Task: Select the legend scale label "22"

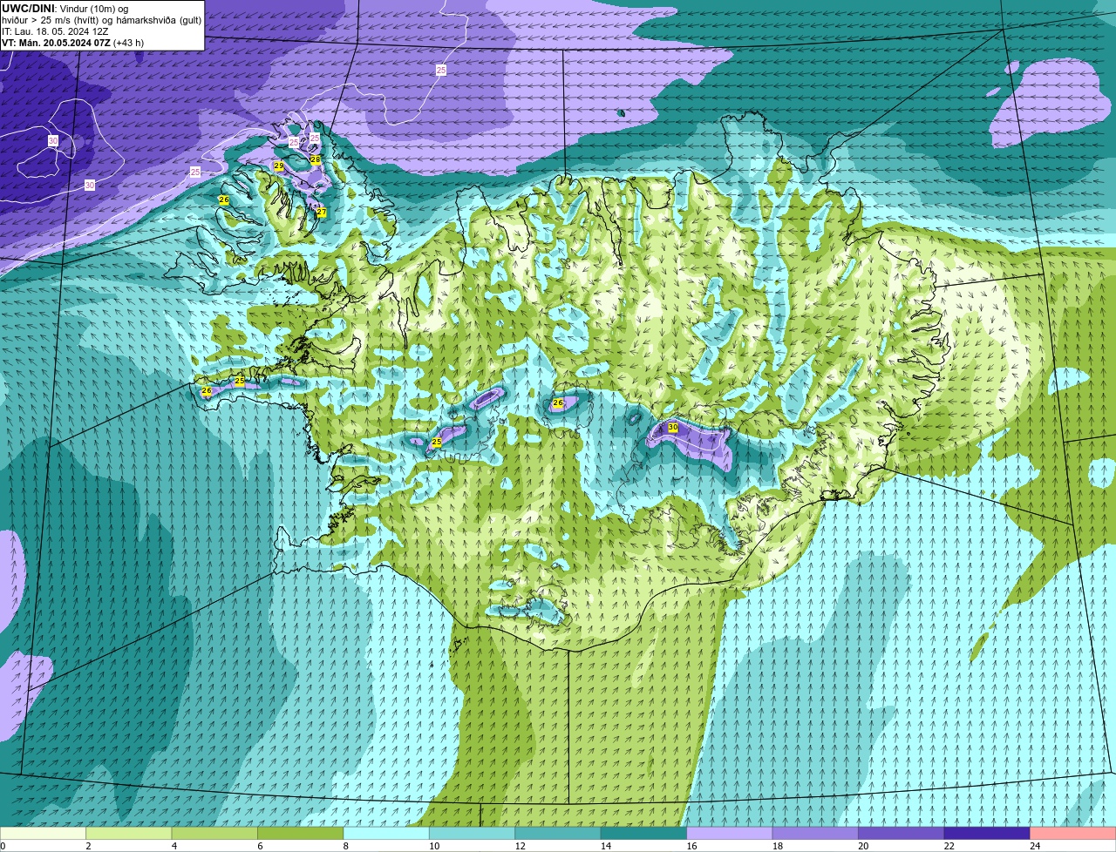Action: tap(949, 846)
